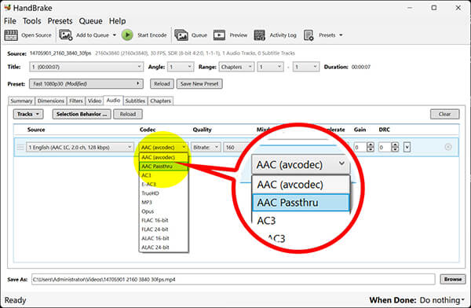471x308 pixels.
Task: Switch to the Dimensions tab
Action: (x=51, y=101)
